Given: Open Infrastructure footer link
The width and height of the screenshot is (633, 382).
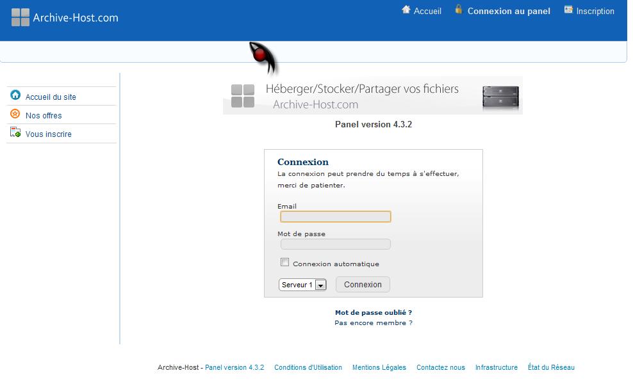Looking at the screenshot, I should point(496,367).
